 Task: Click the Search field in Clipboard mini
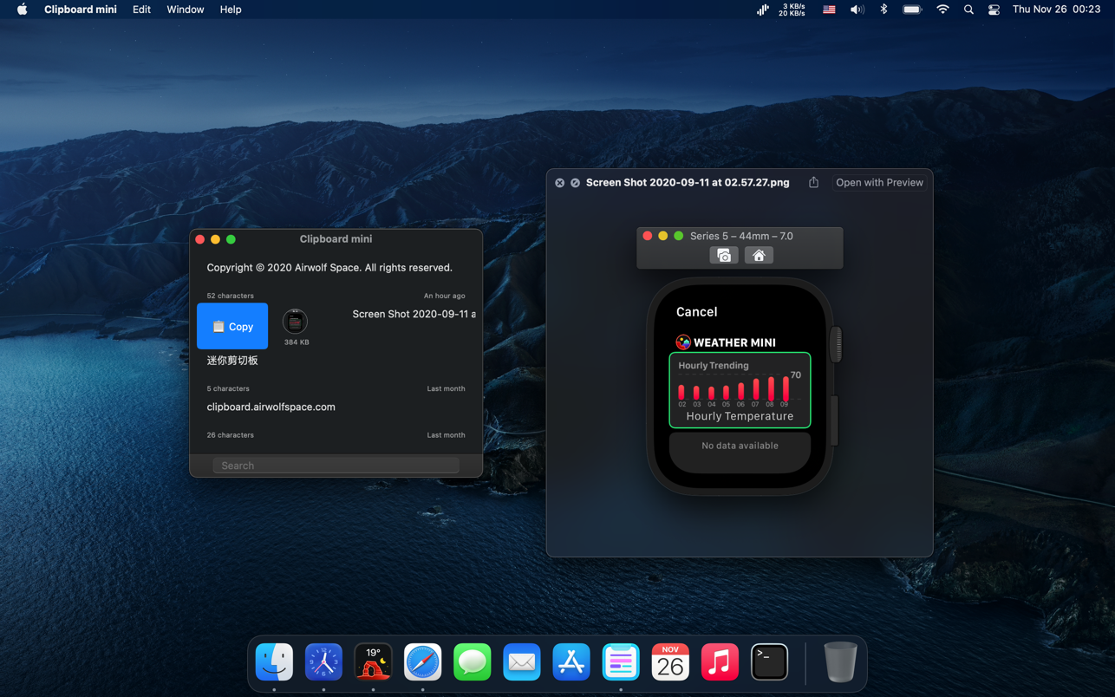(336, 466)
